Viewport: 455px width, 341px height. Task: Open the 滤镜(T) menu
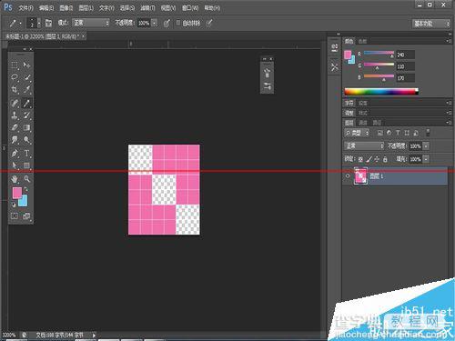coord(147,8)
